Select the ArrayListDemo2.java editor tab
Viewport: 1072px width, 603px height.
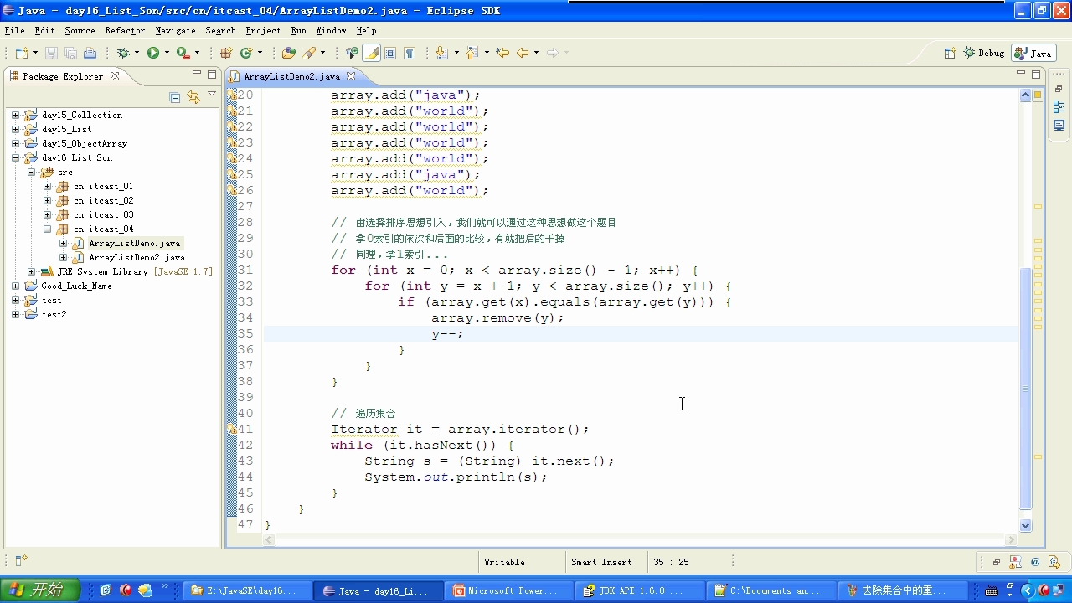coord(292,76)
